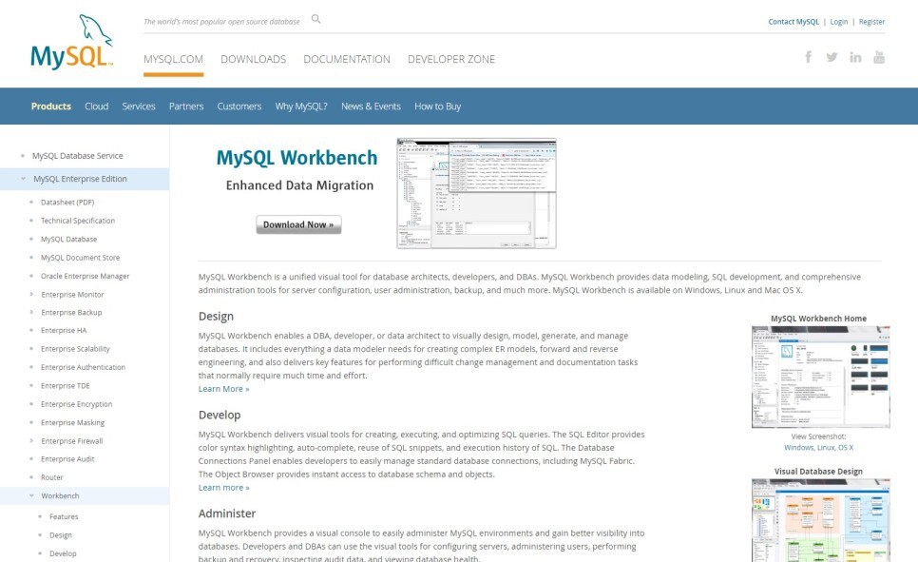The height and width of the screenshot is (562, 918).
Task: Open How to Buy menu item
Action: click(x=438, y=107)
